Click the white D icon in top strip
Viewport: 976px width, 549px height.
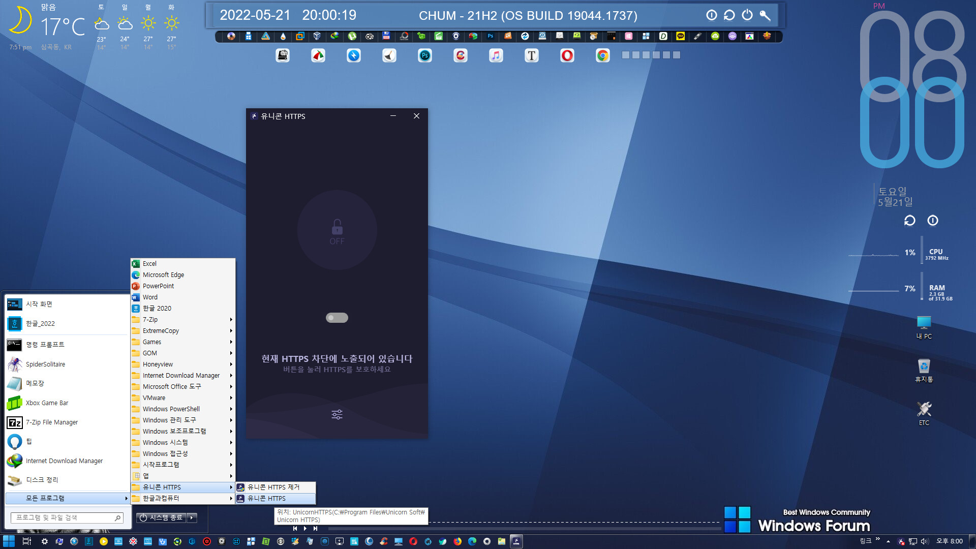[x=663, y=36]
